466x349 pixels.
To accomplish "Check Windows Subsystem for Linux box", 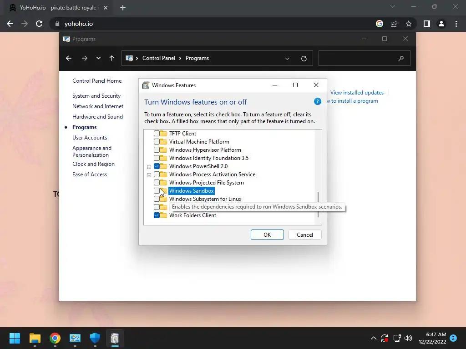I will [157, 199].
